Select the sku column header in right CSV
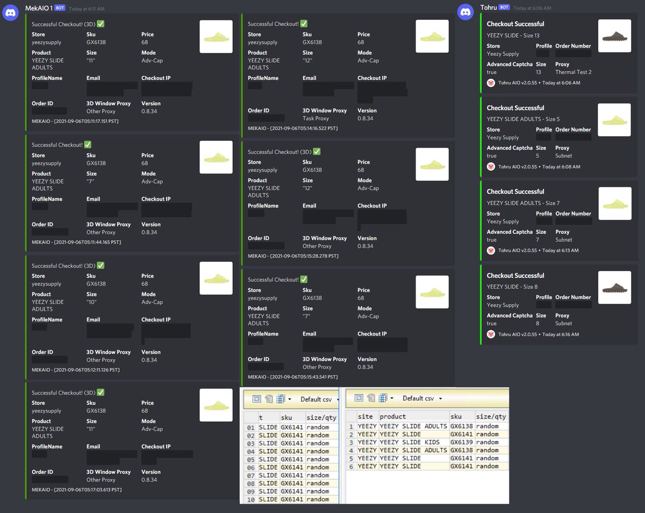645x513 pixels. tap(462, 416)
